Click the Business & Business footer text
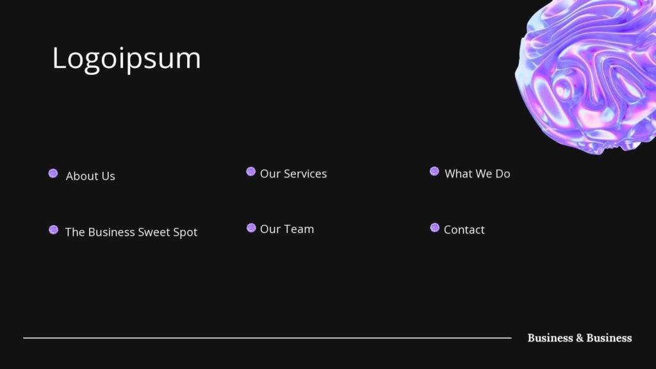The height and width of the screenshot is (369, 656). [579, 338]
